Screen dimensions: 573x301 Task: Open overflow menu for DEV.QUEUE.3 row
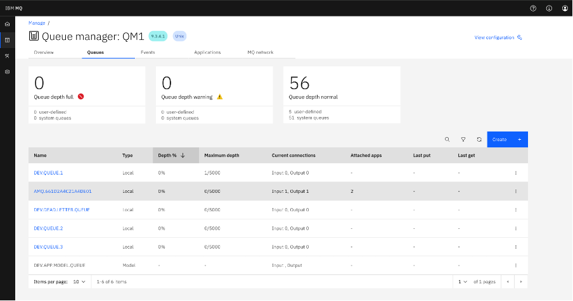coord(516,247)
